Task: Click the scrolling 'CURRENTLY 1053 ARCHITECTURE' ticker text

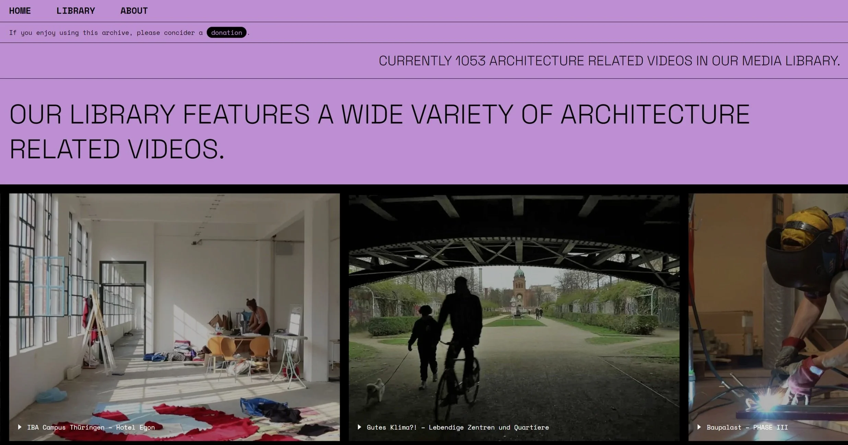Action: pyautogui.click(x=609, y=61)
